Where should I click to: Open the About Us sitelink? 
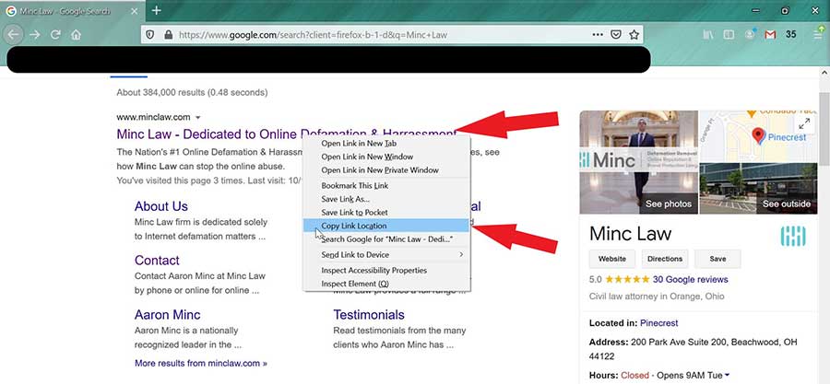tap(160, 206)
